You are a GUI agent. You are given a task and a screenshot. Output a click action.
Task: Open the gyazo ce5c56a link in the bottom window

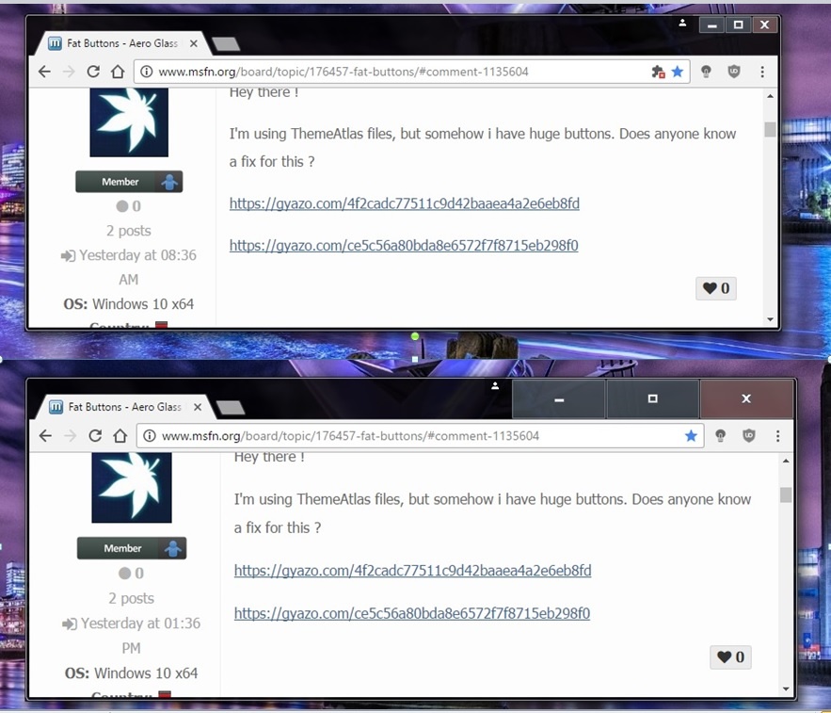[411, 613]
